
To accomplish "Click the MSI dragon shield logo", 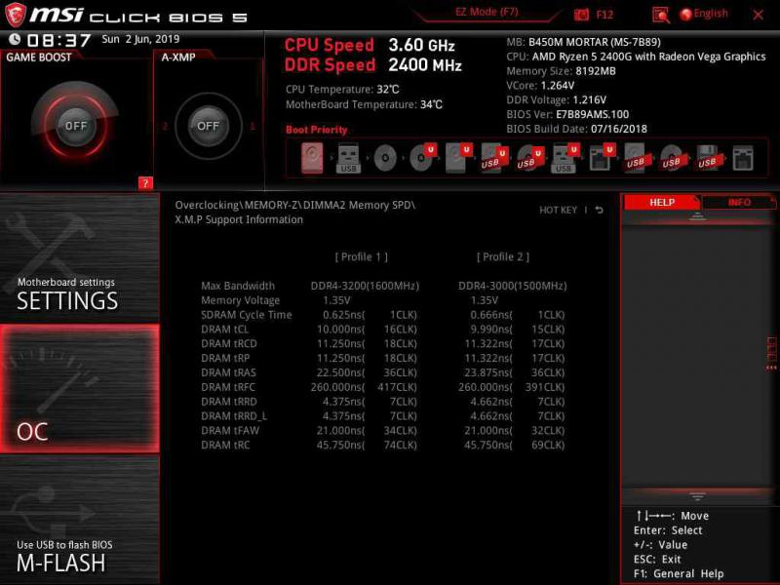I will [16, 15].
